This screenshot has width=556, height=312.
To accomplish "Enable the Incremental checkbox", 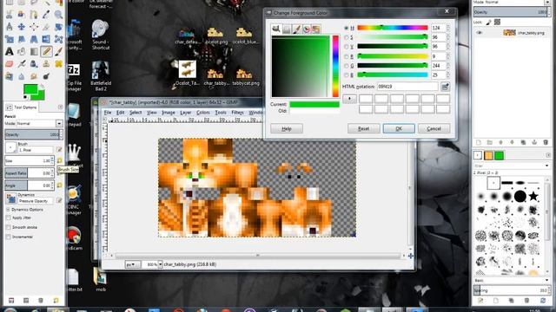I will click(x=8, y=237).
